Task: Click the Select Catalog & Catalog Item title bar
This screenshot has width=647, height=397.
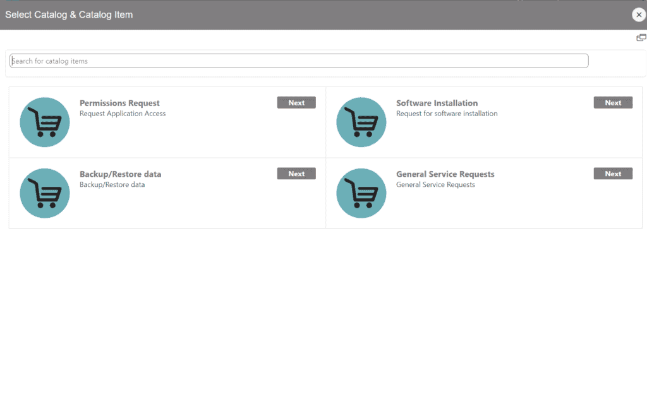Action: click(69, 15)
